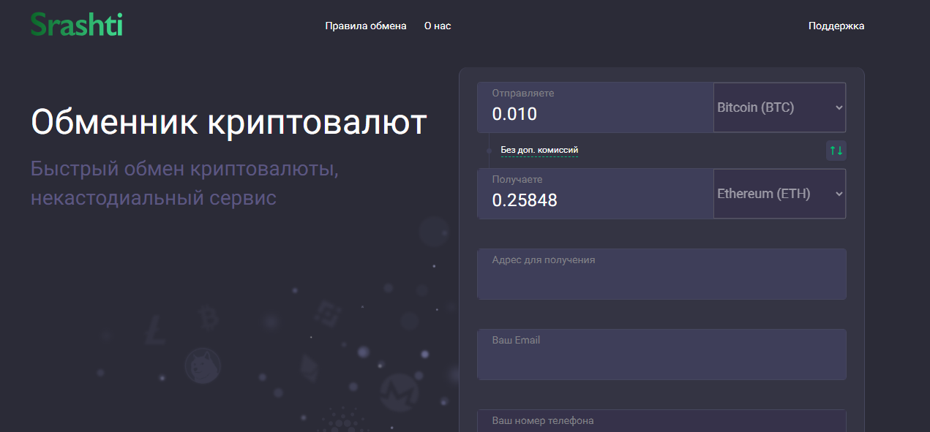Open the Bitcoin (BTC) send currency dropdown
The width and height of the screenshot is (930, 432).
tap(779, 107)
